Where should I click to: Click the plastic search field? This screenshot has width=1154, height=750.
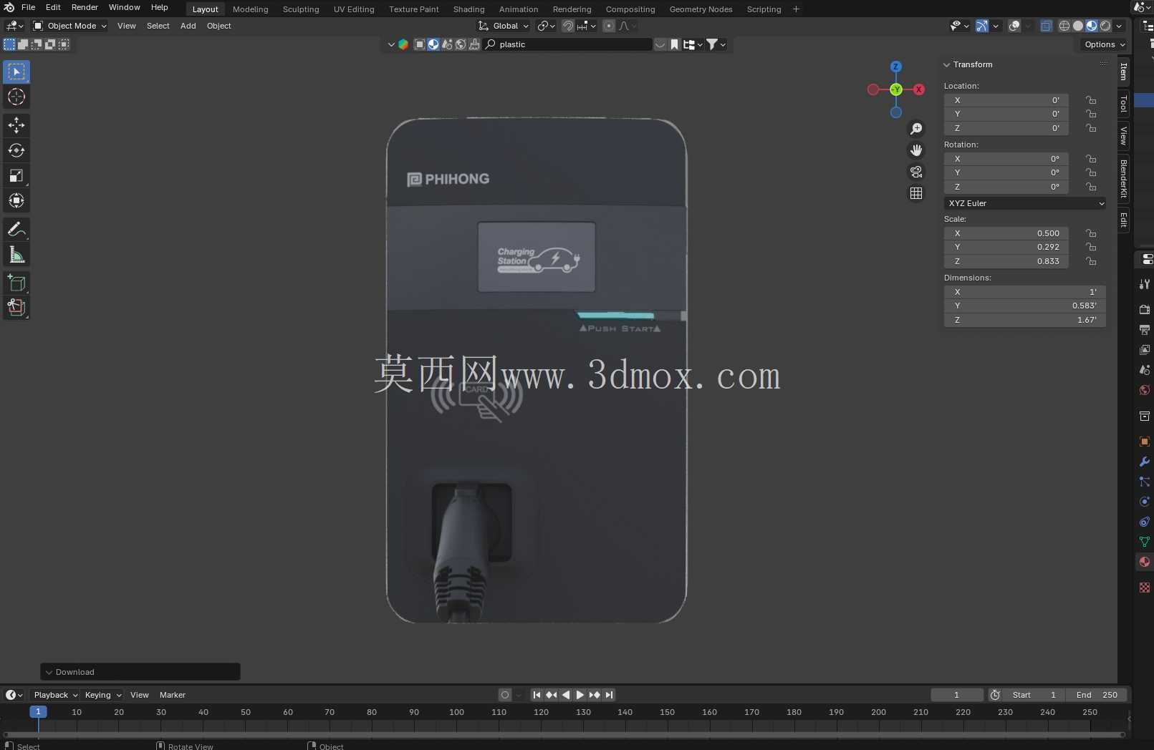pyautogui.click(x=569, y=44)
